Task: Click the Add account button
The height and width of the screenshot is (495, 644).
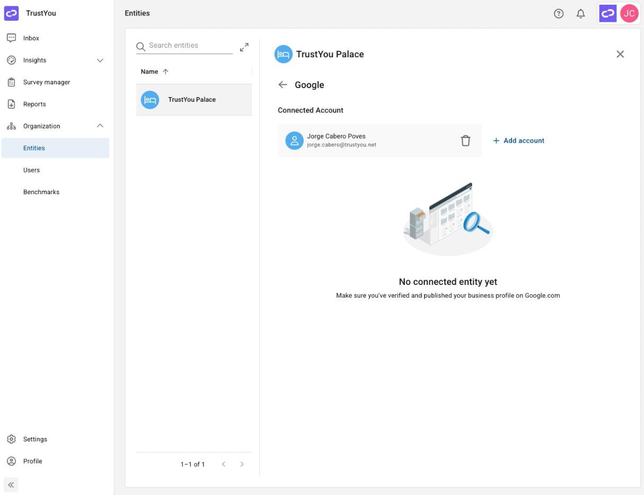Action: pyautogui.click(x=518, y=141)
